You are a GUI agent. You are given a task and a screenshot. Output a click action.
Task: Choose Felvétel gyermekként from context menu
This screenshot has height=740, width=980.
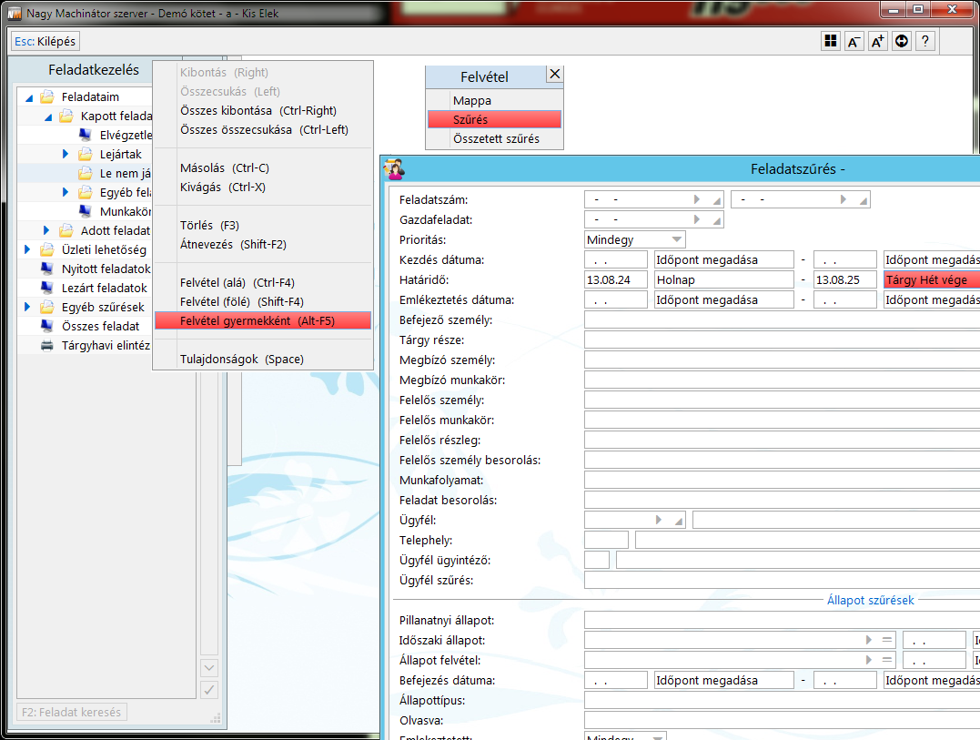coord(263,320)
